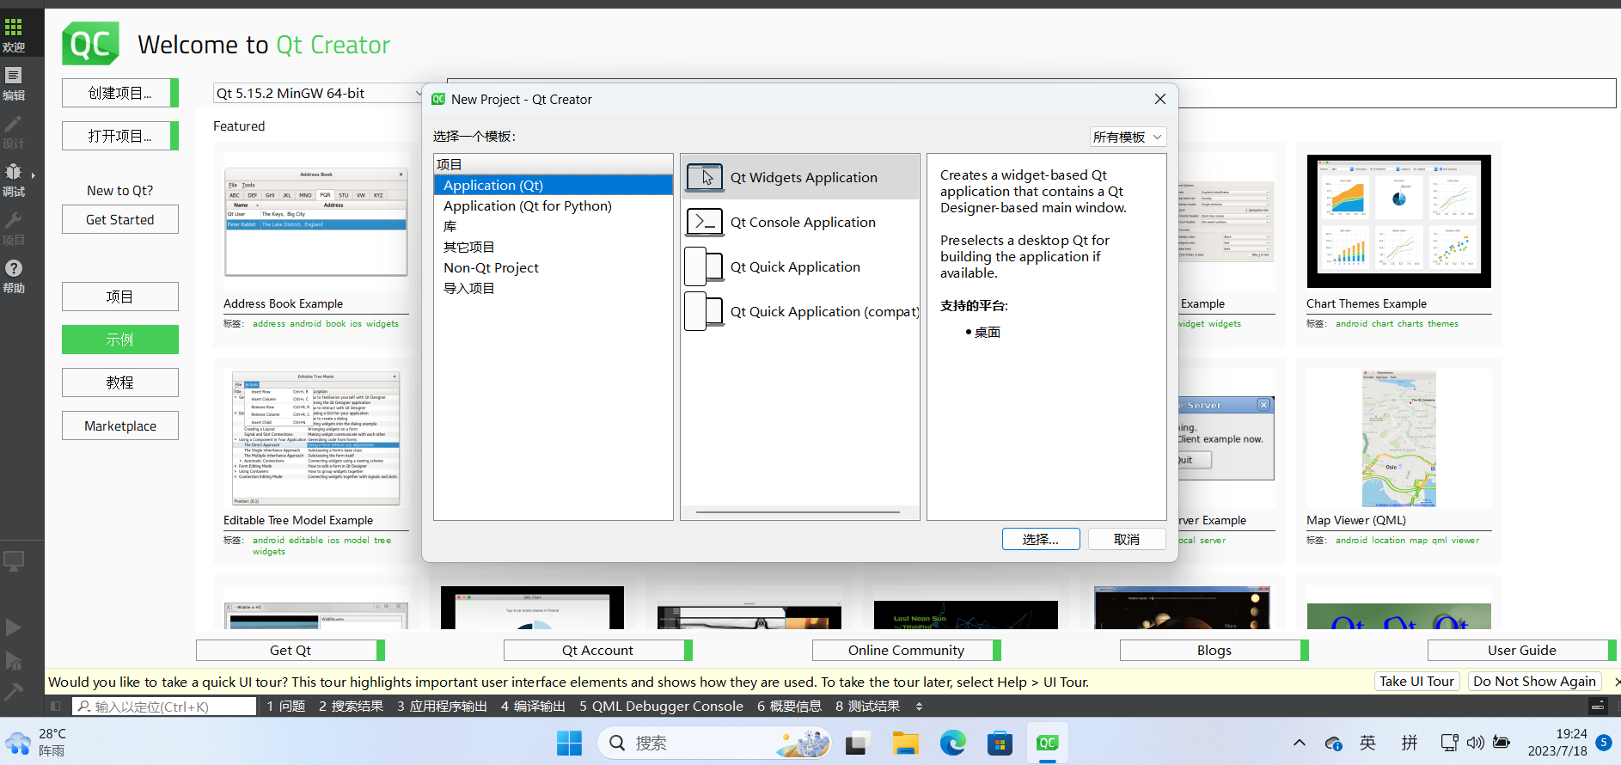1621x765 pixels.
Task: Select Application (Qt for Python) category
Action: tap(554, 205)
